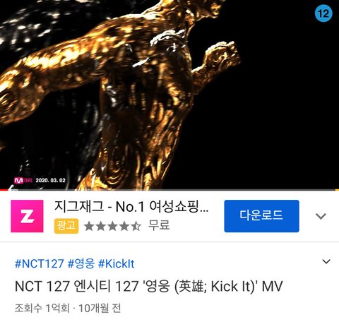Click the yellow 광고 ad label
The image size is (339, 322).
pos(66,226)
